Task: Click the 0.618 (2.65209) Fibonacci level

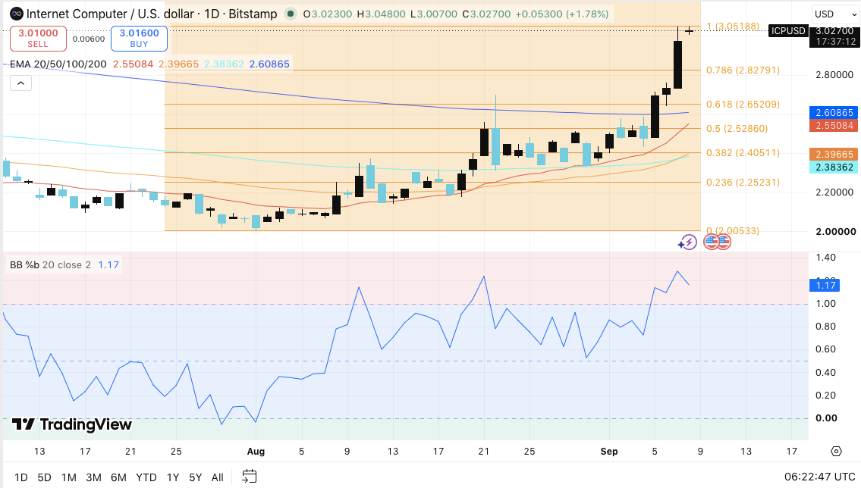Action: coord(743,104)
